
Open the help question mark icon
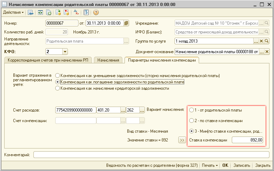(x=95, y=13)
